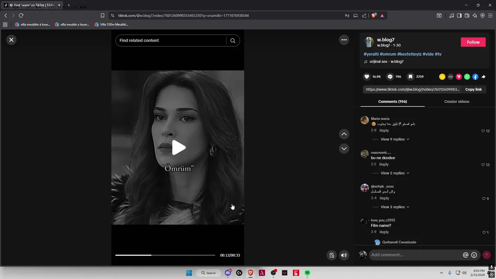
Task: Click the Add comment input field
Action: (x=416, y=255)
